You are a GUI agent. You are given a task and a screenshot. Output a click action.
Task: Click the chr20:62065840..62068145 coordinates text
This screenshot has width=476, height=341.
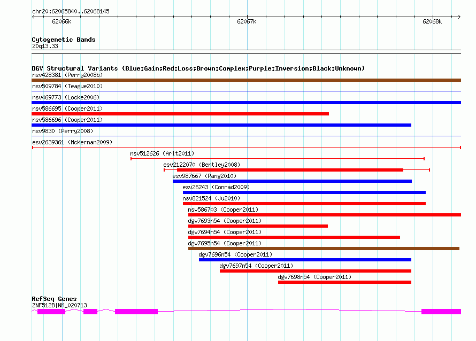pos(71,11)
